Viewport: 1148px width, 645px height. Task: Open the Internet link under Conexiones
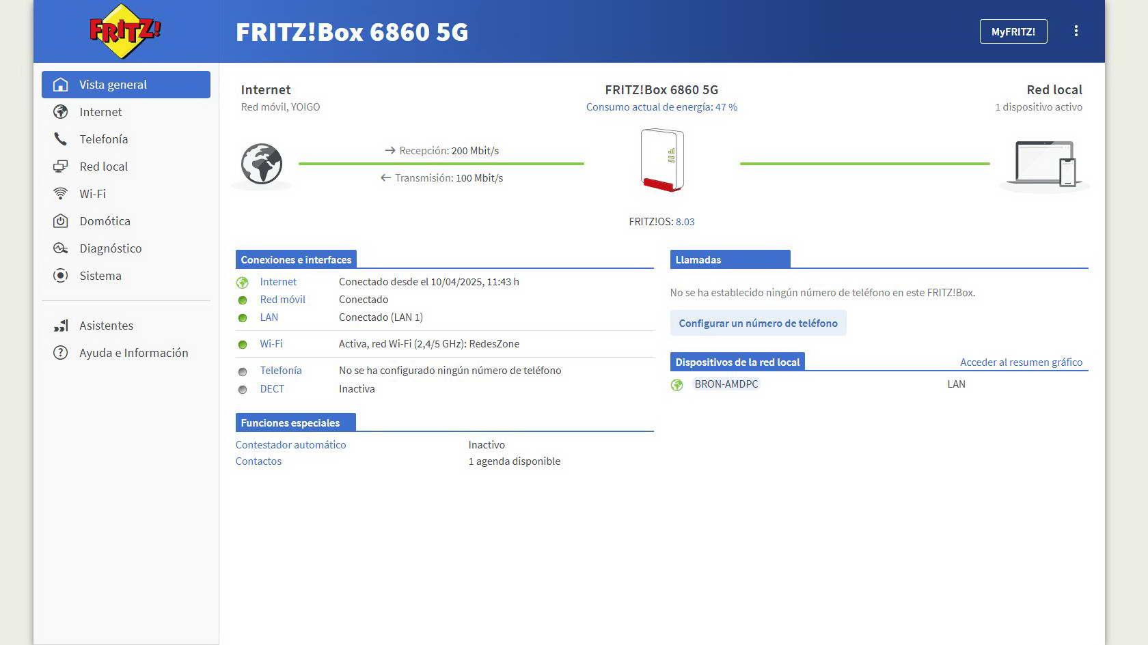[278, 282]
